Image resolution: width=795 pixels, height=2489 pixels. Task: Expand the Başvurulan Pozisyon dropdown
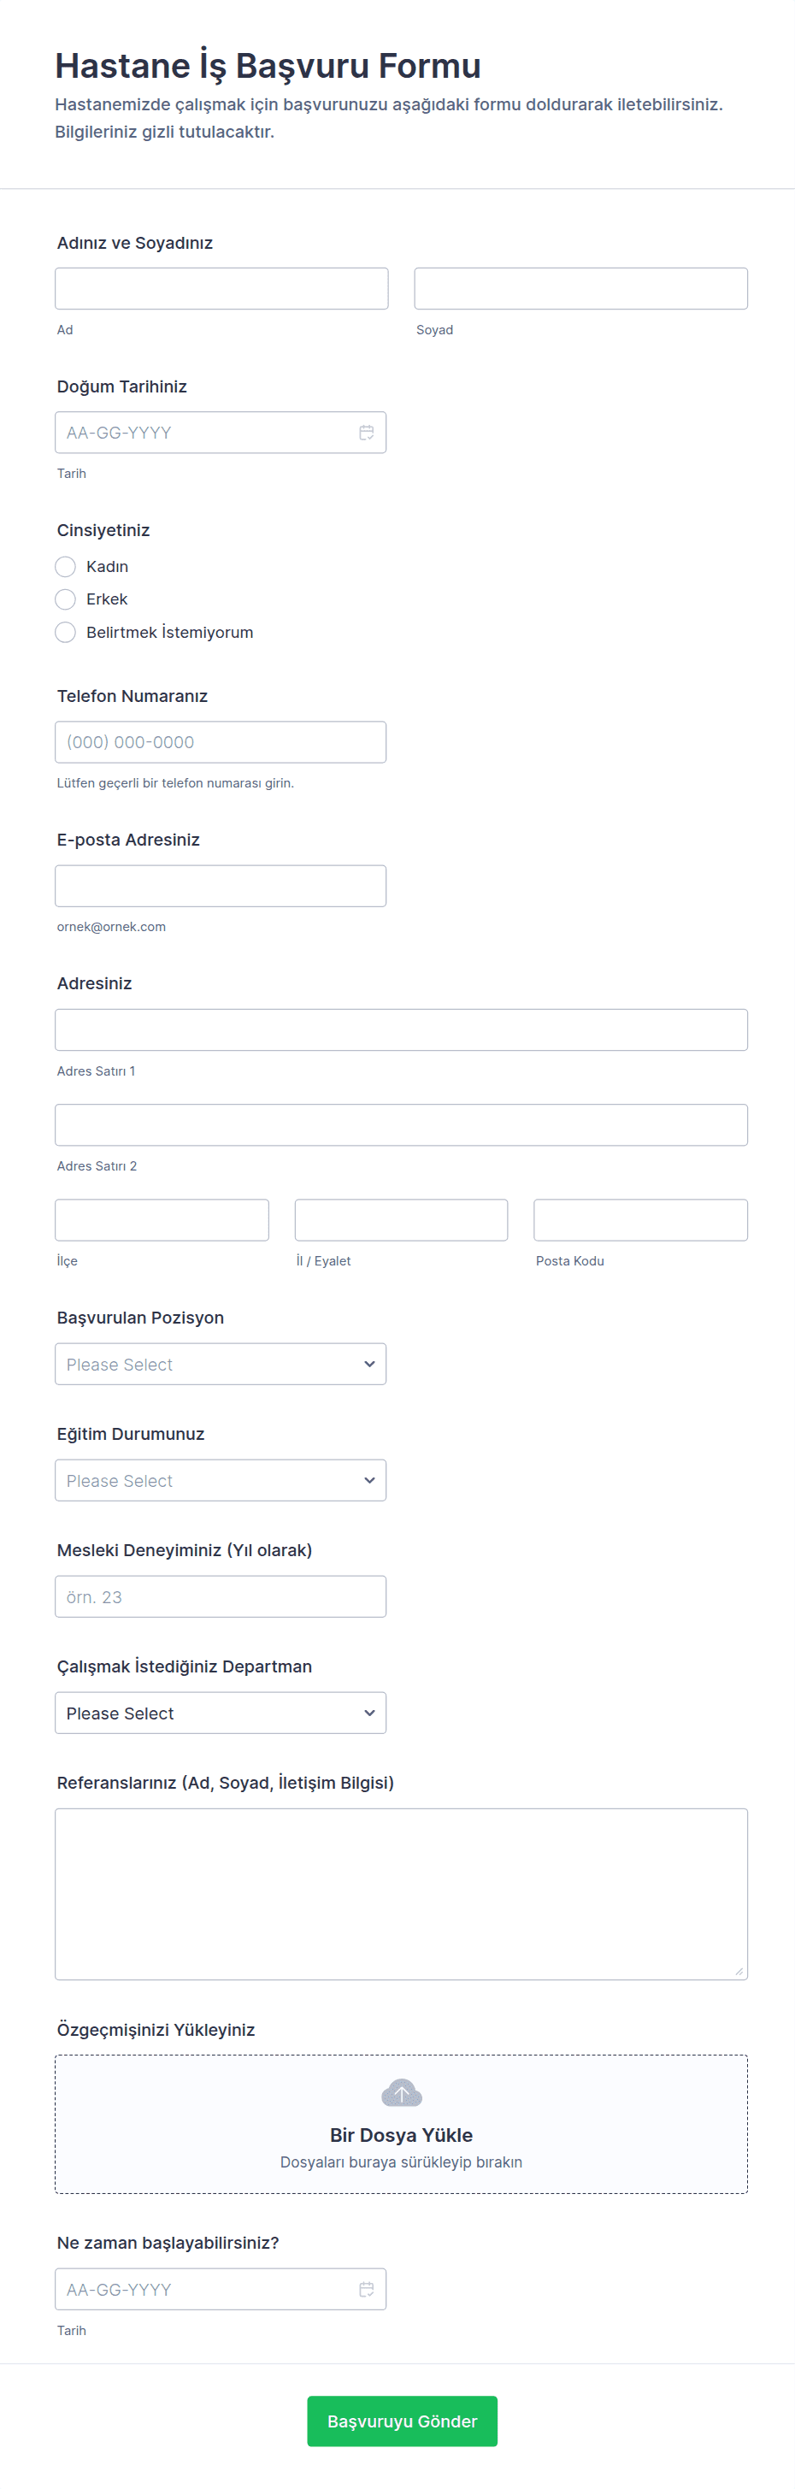pos(221,1365)
